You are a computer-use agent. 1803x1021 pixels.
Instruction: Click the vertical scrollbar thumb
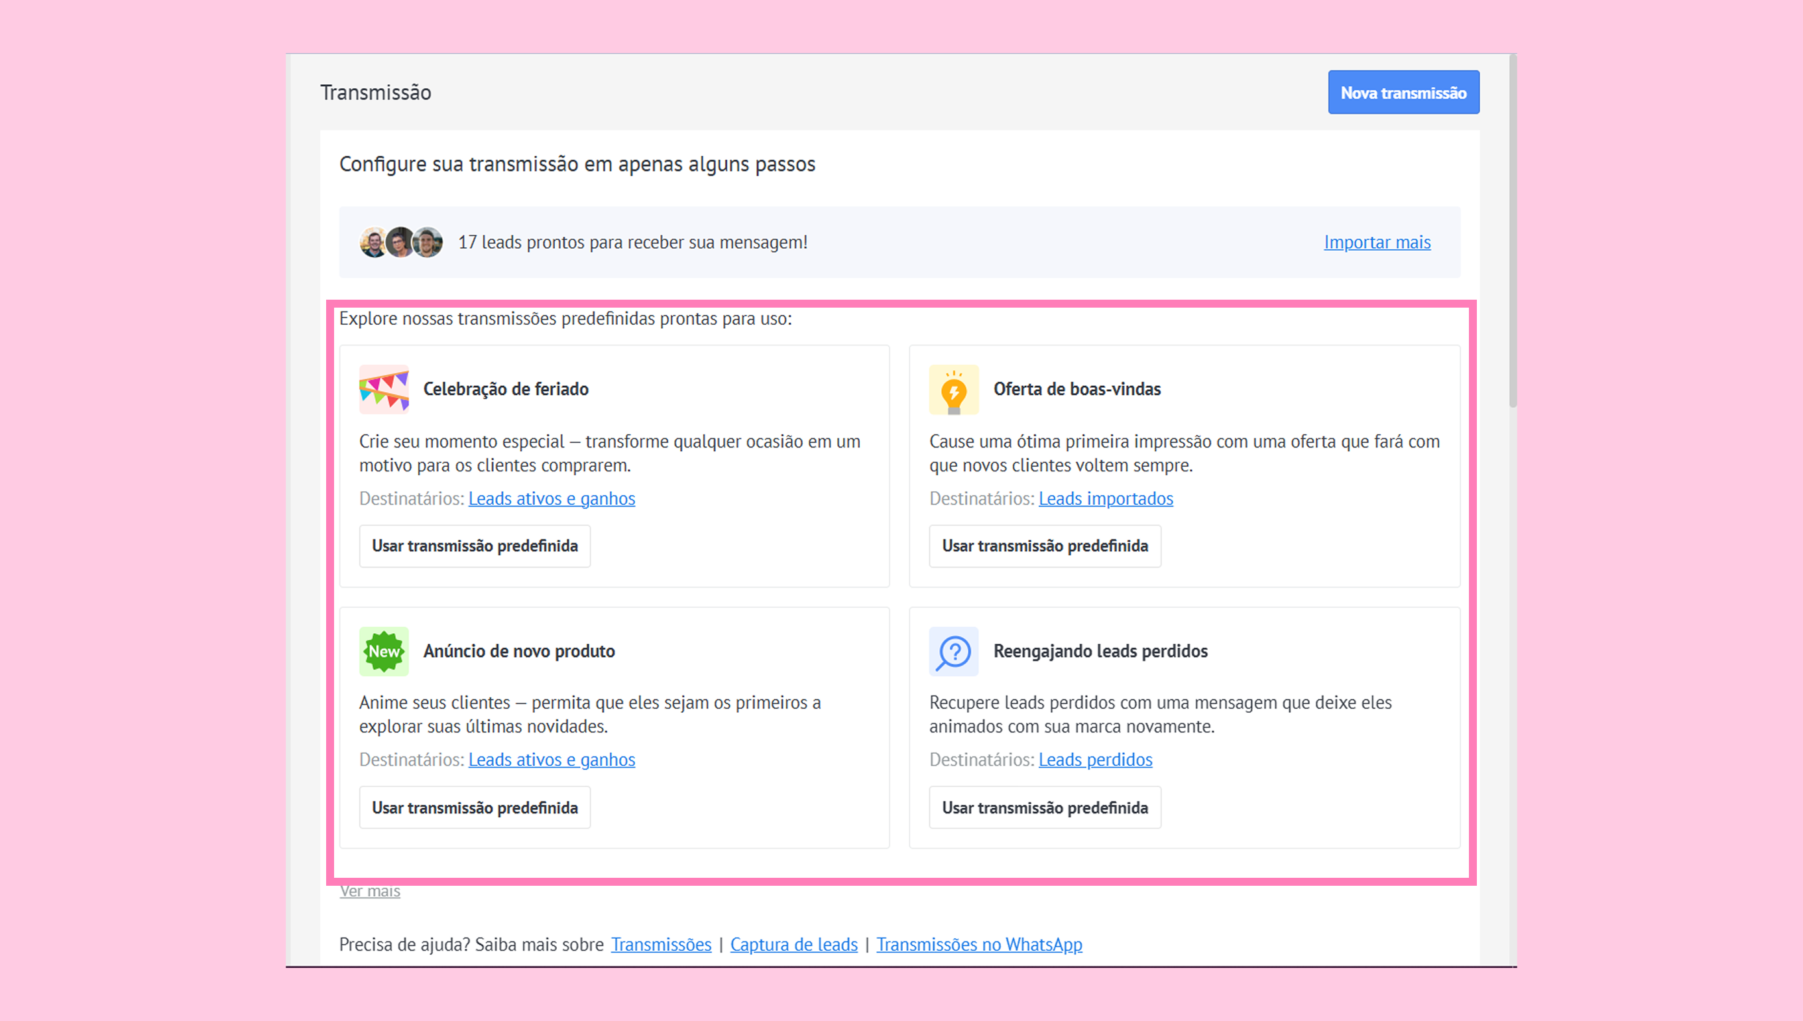pos(1513,231)
